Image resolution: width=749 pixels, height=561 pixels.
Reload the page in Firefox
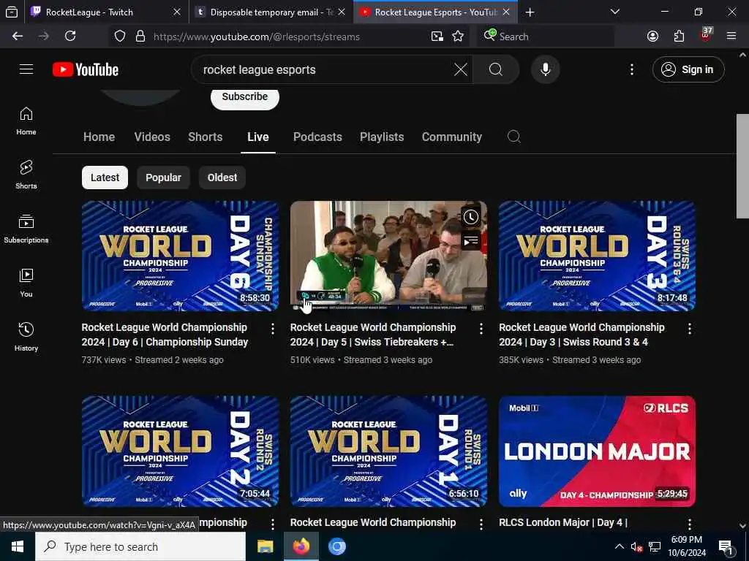tap(70, 37)
